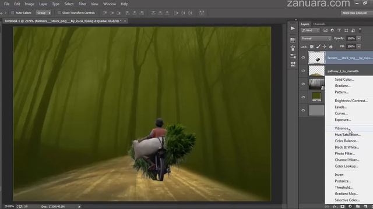The width and height of the screenshot is (373, 209).
Task: Open the ANDHIKA ZANUAR workspace dropdown
Action: [356, 13]
